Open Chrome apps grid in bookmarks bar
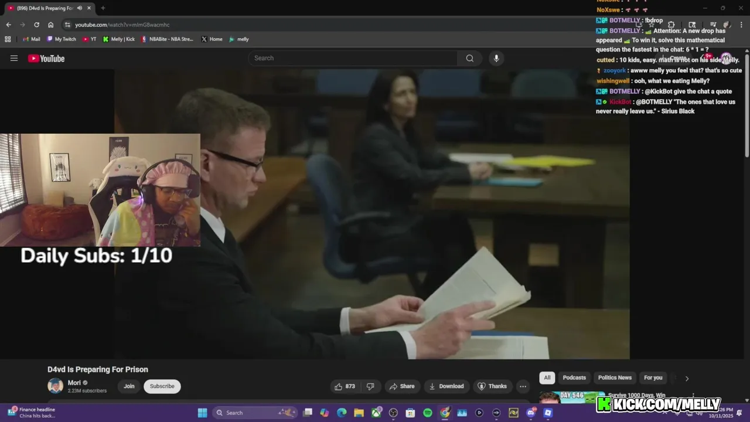Screen dimensions: 750x422 pyautogui.click(x=8, y=39)
